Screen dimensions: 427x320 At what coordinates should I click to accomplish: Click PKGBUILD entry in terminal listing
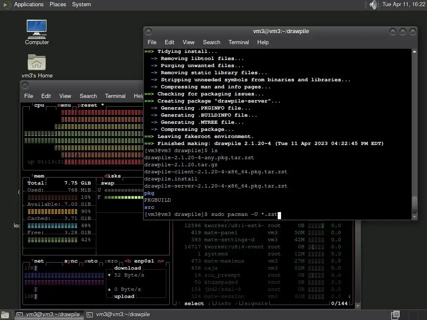point(157,200)
